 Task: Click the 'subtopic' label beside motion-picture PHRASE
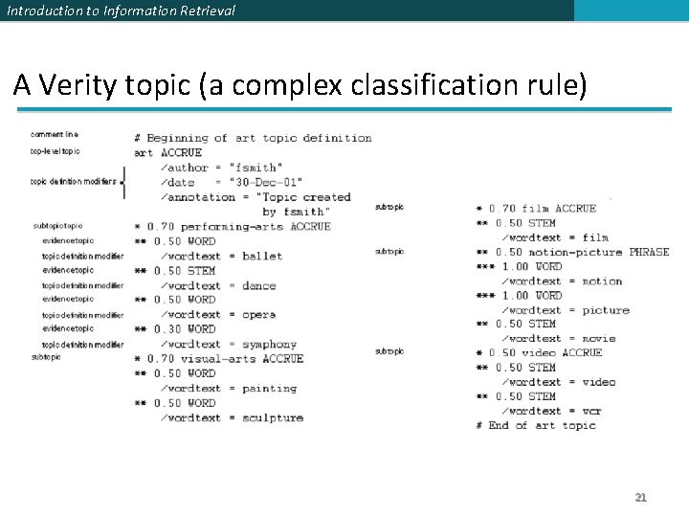pyautogui.click(x=389, y=252)
